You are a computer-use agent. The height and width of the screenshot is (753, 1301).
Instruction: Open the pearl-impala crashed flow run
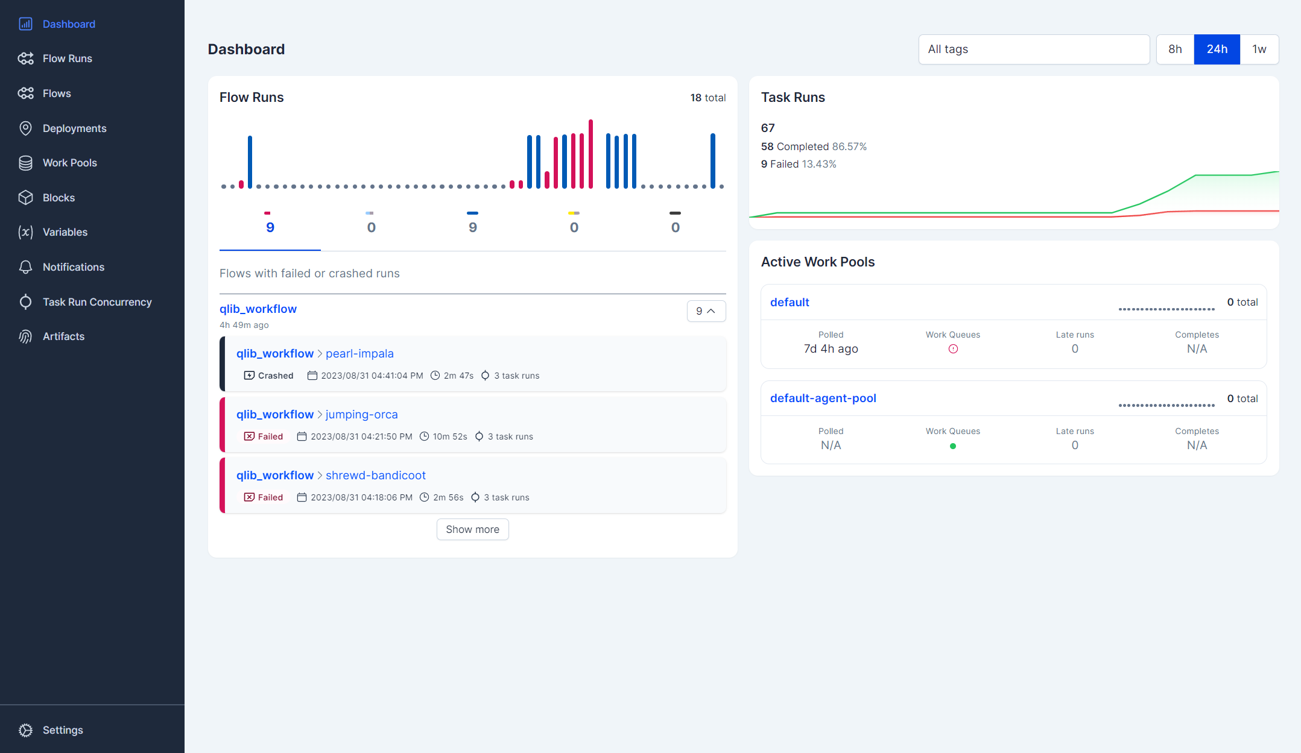click(x=359, y=353)
